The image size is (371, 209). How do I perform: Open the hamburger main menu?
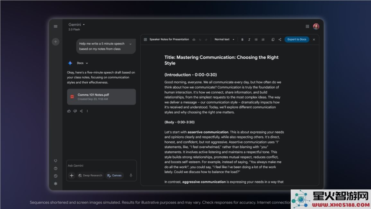(x=56, y=27)
